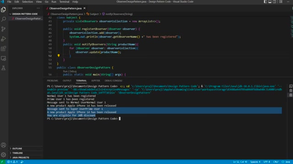Image resolution: width=293 pixels, height=164 pixels.
Task: Open the View menu
Action: pos(38,2)
